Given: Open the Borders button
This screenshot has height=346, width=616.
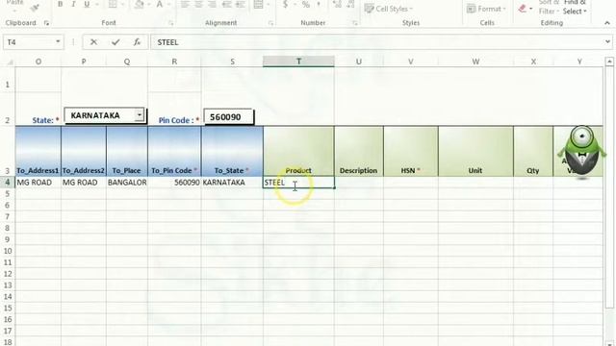Looking at the screenshot, I should point(113,4).
